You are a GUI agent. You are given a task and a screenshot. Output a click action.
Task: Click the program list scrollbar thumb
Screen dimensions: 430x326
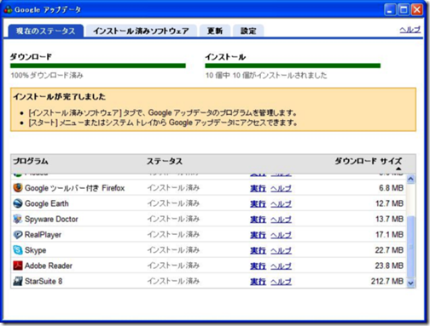pyautogui.click(x=410, y=247)
